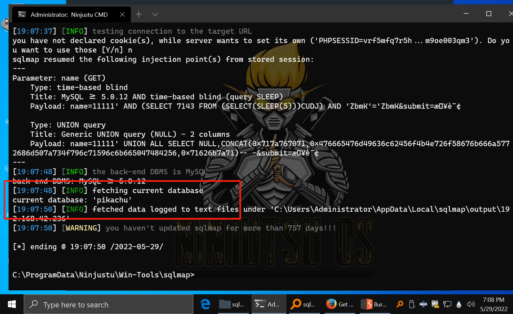Click the Nexus tray icon

[424, 304]
